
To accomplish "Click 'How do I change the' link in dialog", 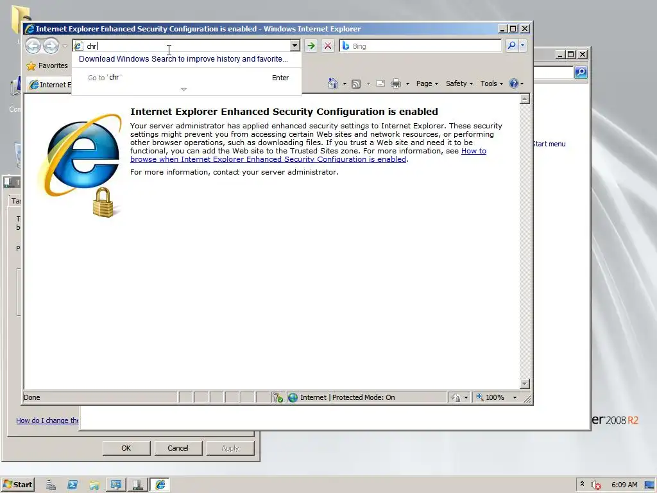I will pos(47,420).
